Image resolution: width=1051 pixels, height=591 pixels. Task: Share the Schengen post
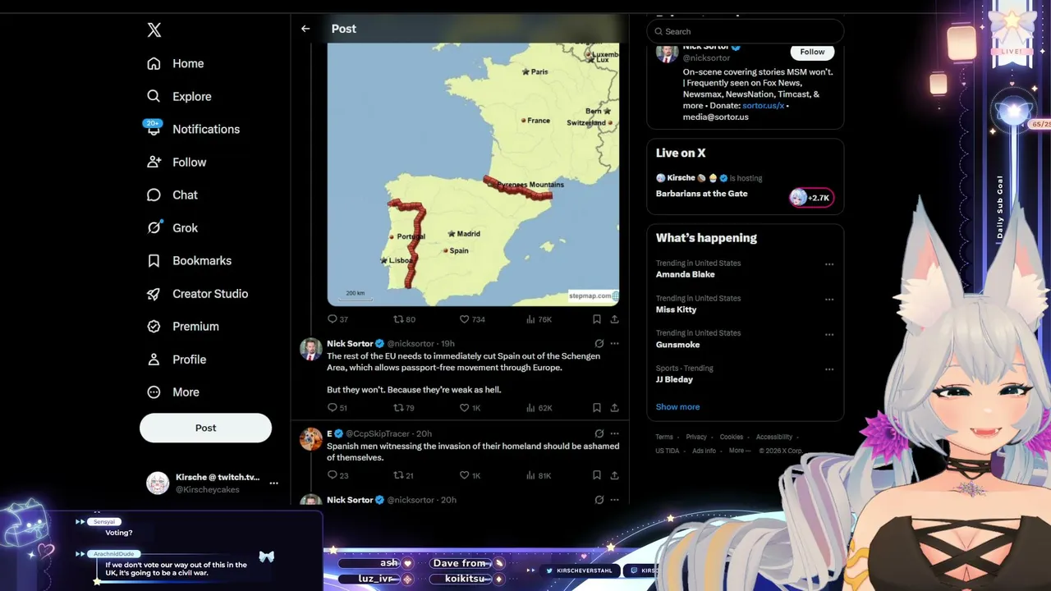(x=614, y=408)
